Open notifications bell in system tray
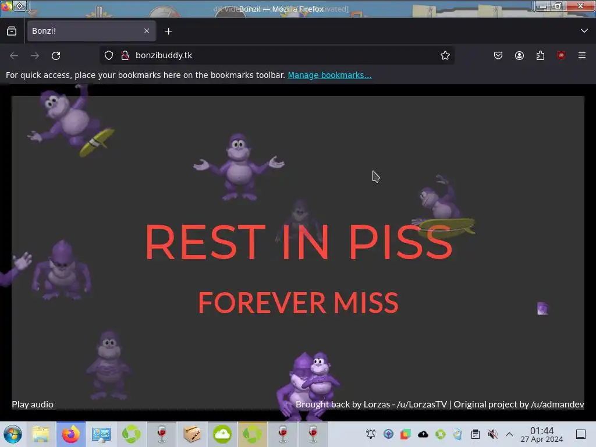596x447 pixels. [371, 434]
